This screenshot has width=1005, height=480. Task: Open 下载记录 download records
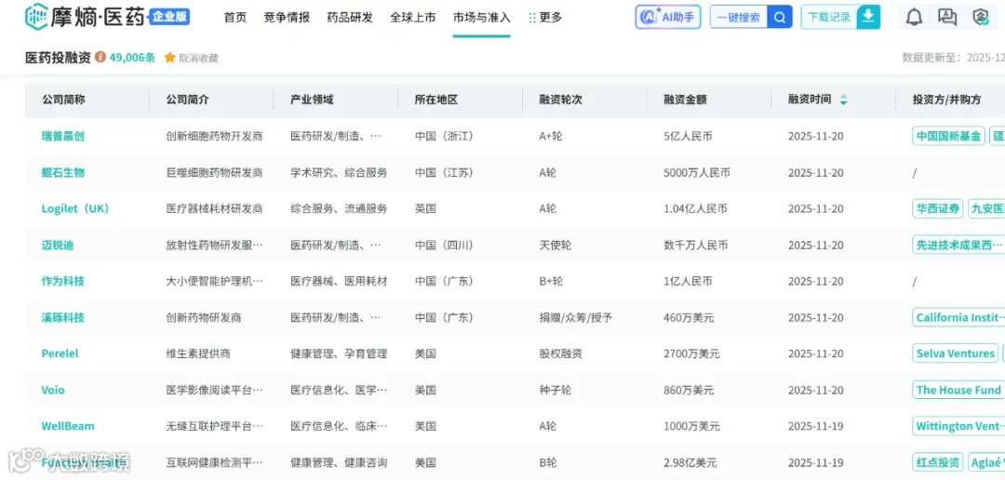click(840, 18)
